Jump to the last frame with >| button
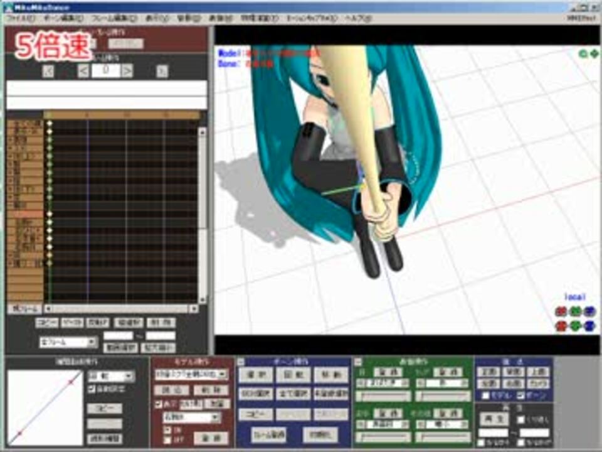This screenshot has height=452, width=602. 162,72
